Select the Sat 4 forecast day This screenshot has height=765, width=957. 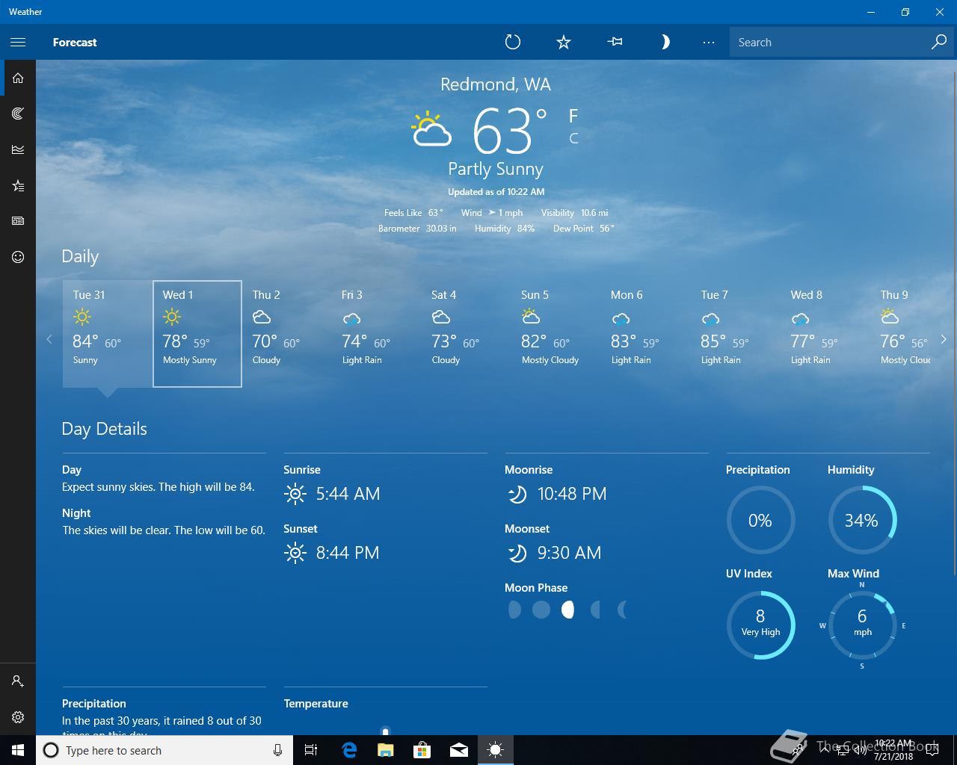467,334
